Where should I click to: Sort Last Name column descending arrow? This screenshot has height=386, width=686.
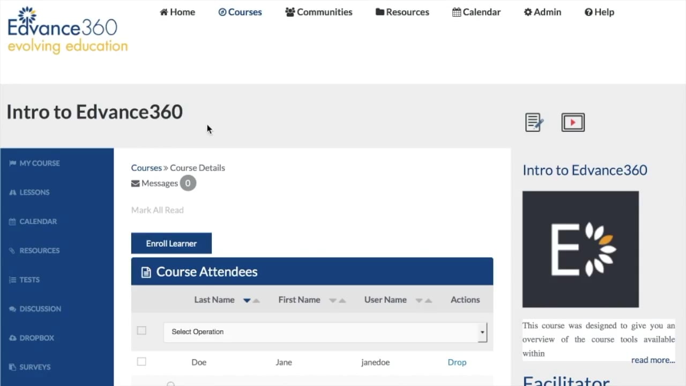click(247, 300)
